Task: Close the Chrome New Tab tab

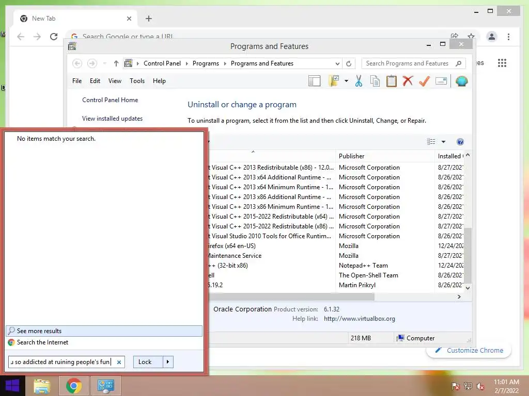Action: click(x=129, y=19)
